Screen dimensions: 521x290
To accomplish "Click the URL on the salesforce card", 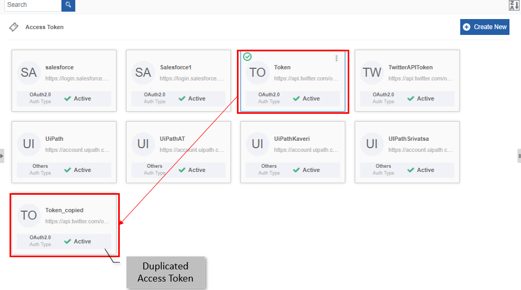I will pyautogui.click(x=77, y=79).
